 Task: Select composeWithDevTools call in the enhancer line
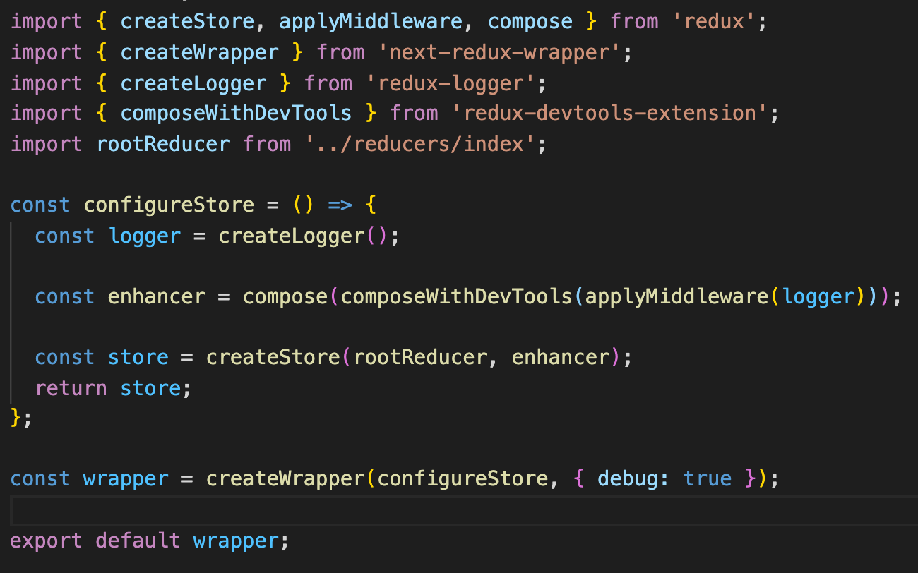(x=457, y=296)
